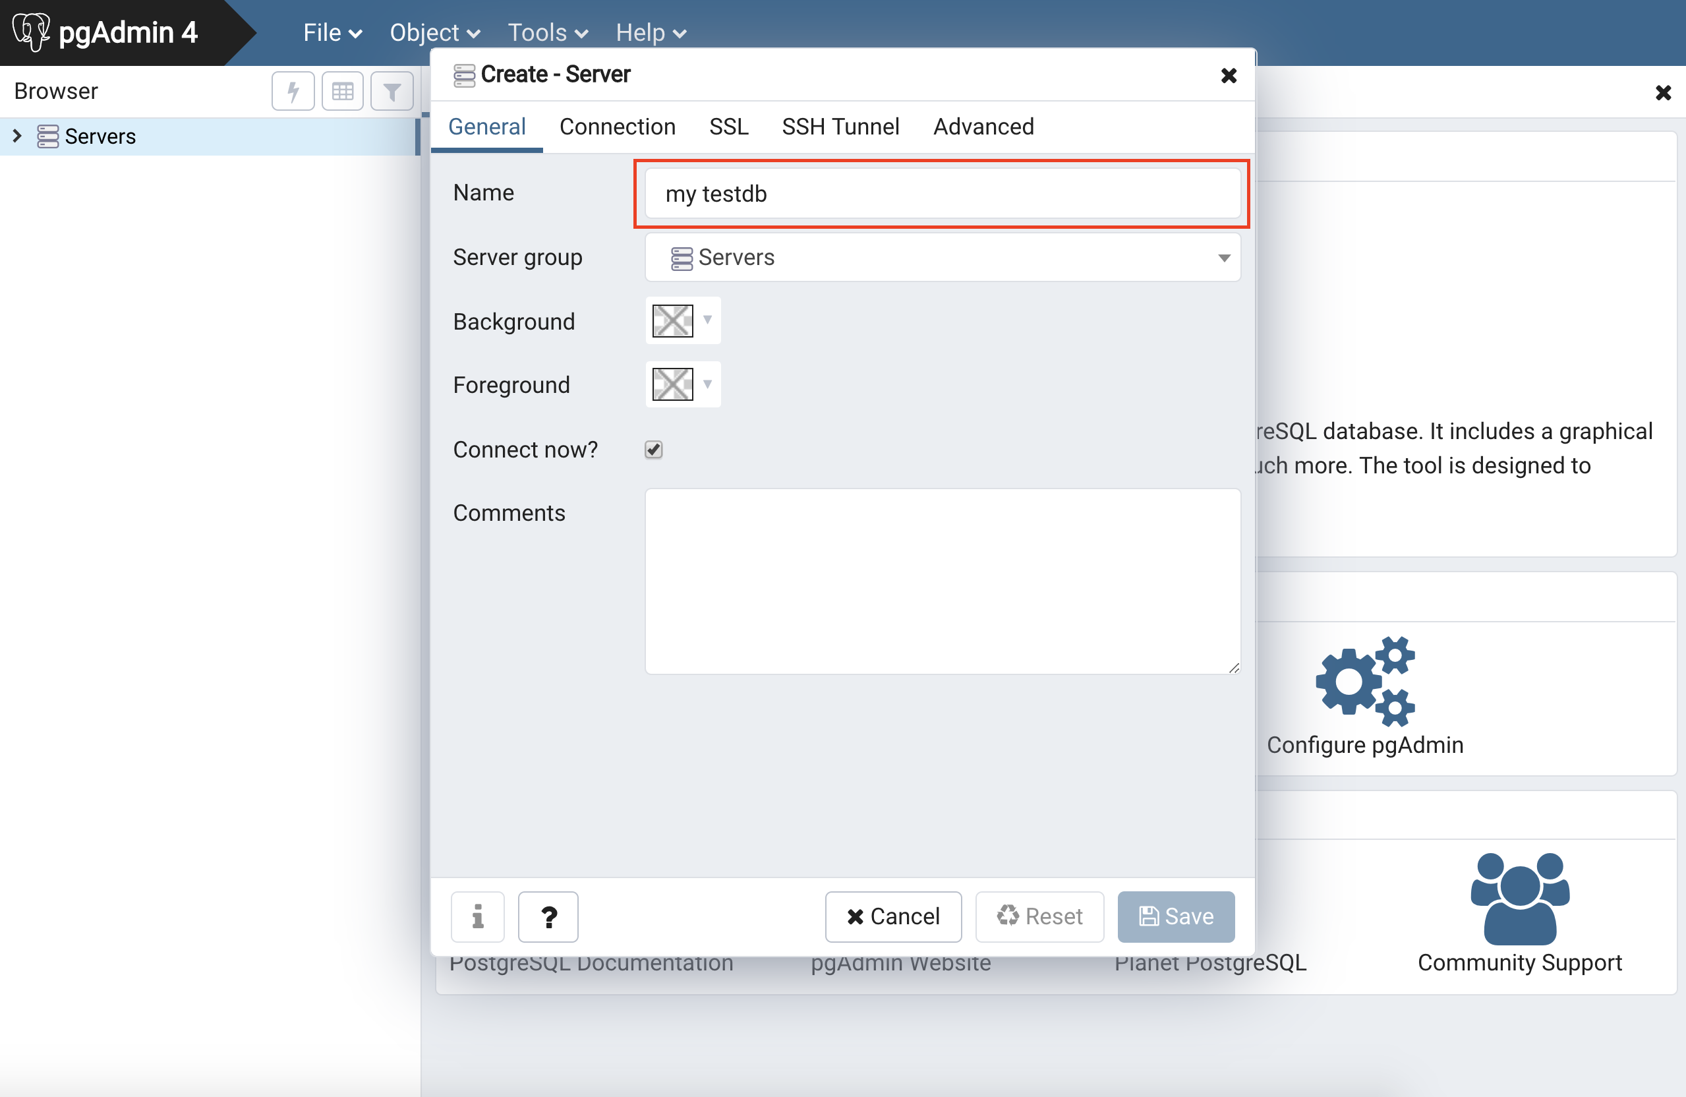Click the SQL help info icon

click(x=477, y=916)
